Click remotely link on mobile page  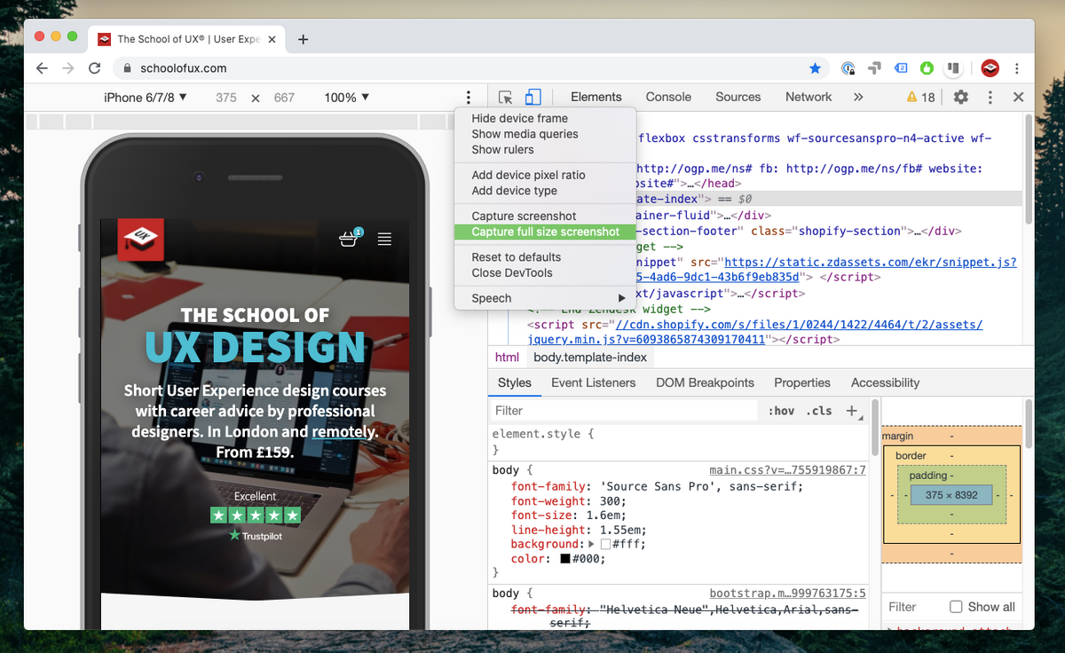pos(343,432)
